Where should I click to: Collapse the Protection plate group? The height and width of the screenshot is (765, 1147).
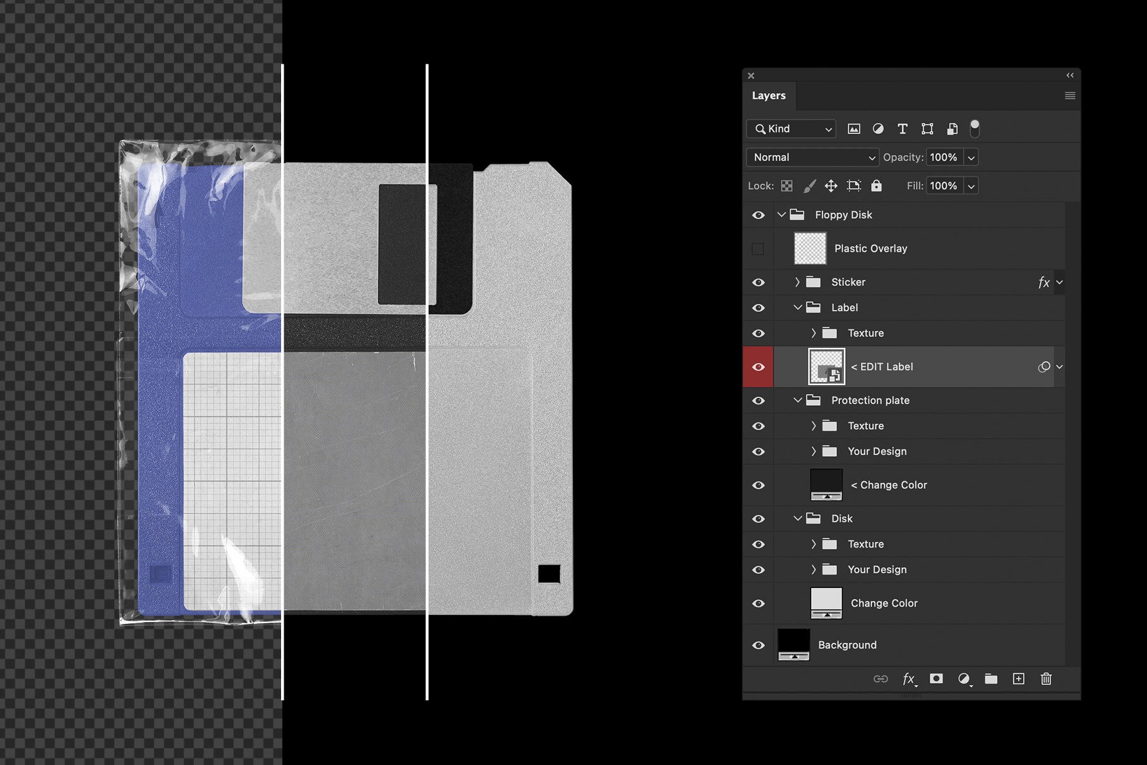(x=797, y=400)
